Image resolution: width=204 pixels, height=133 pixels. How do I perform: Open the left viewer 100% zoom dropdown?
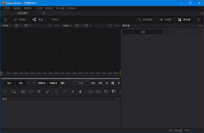pyautogui.click(x=6, y=25)
